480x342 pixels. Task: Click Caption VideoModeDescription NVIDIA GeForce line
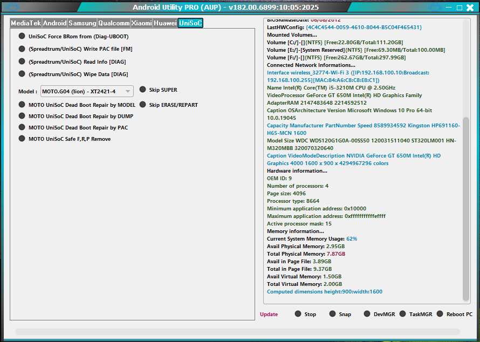pos(354,160)
